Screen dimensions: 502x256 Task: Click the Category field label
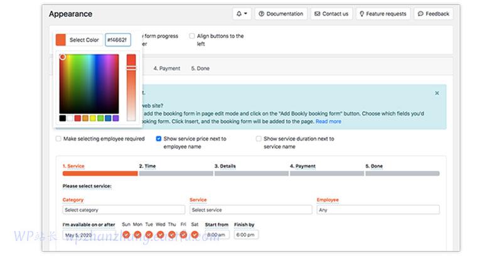(73, 200)
